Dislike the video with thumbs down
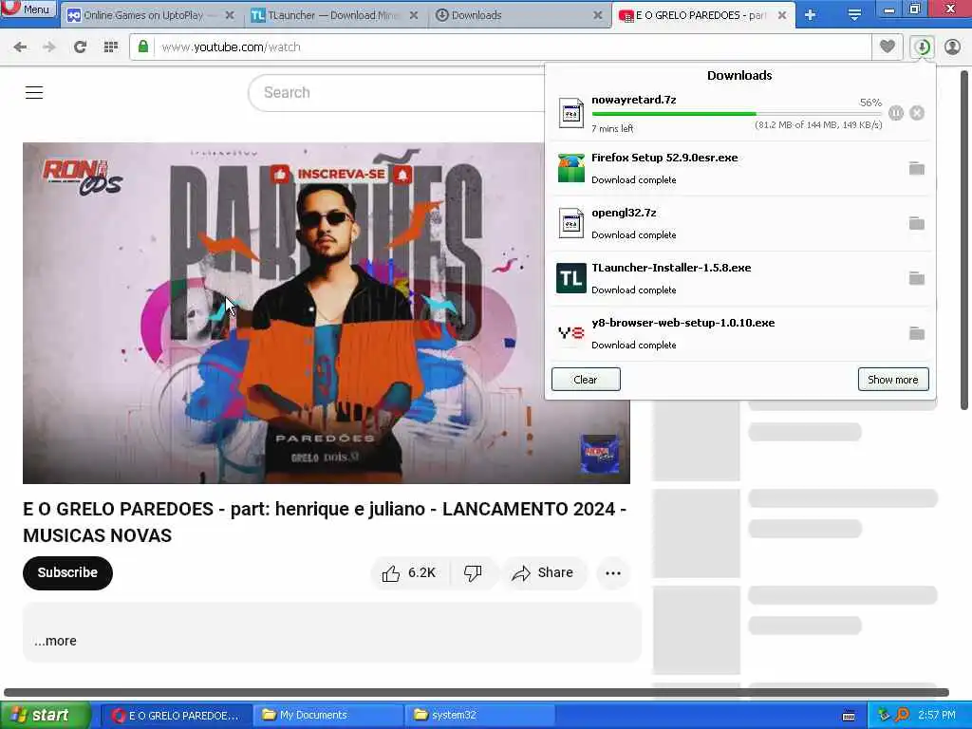 click(473, 572)
